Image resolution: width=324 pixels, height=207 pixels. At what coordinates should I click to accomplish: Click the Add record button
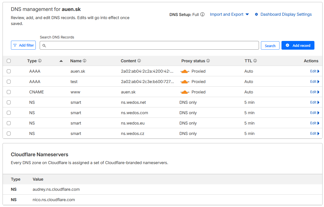298,45
